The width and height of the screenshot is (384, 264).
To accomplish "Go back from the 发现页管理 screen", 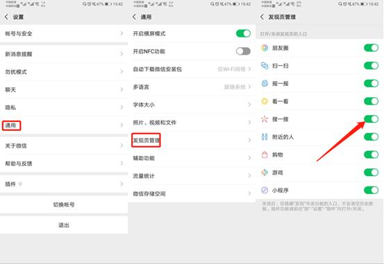I will click(x=262, y=17).
